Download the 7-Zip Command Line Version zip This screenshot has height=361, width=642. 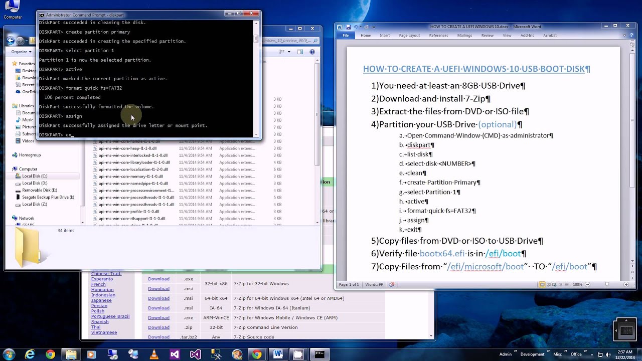[158, 327]
